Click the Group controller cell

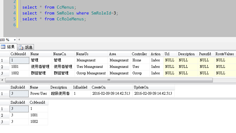(x=140, y=73)
